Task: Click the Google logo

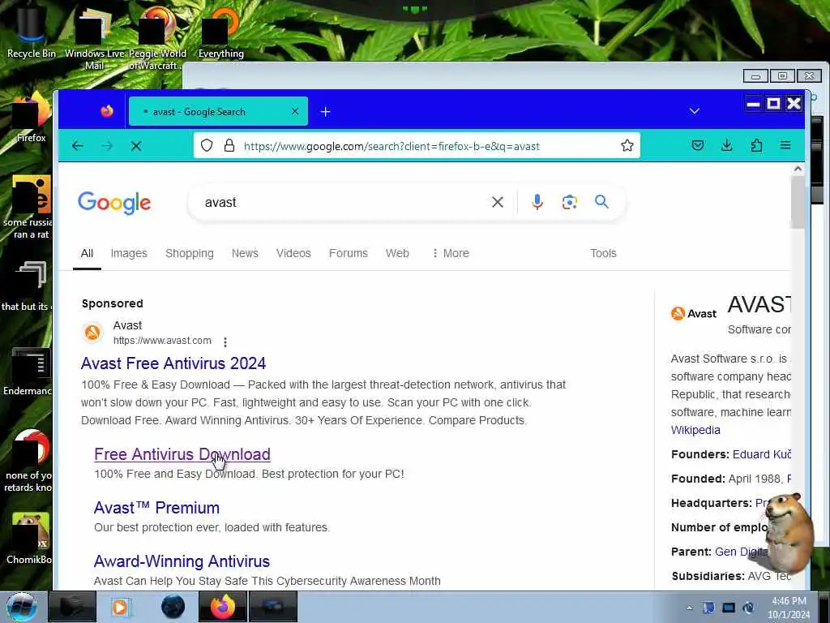Action: [x=114, y=203]
